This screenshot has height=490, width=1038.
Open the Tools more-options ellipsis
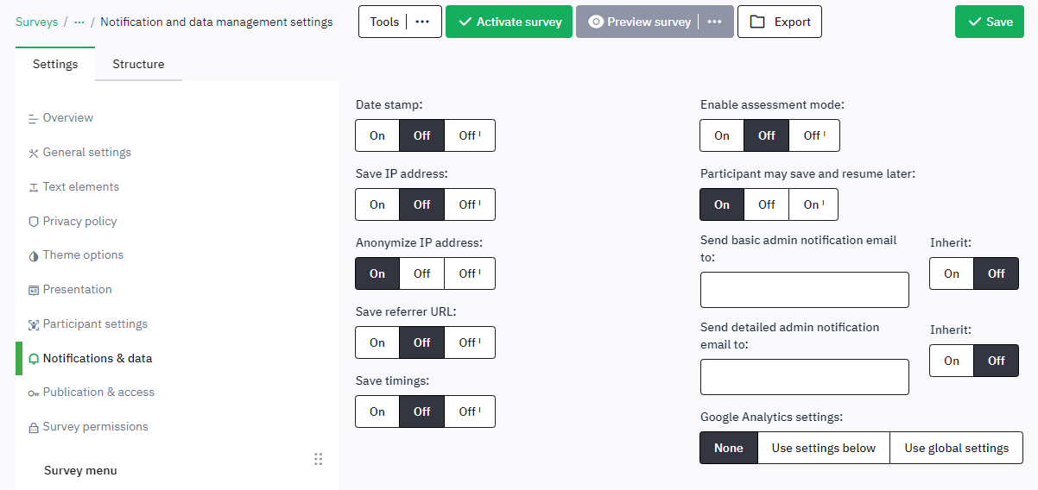[x=422, y=22]
